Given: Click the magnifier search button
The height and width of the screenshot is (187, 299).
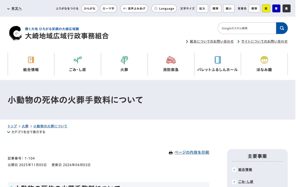Looking at the screenshot, I should (282, 28).
